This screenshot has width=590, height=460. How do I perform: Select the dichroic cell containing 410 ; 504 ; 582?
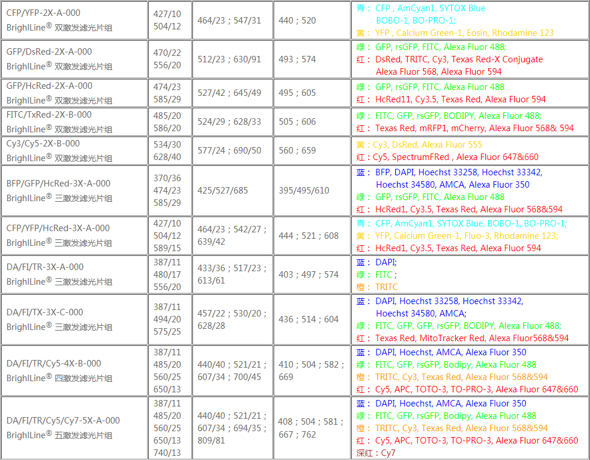(x=312, y=371)
